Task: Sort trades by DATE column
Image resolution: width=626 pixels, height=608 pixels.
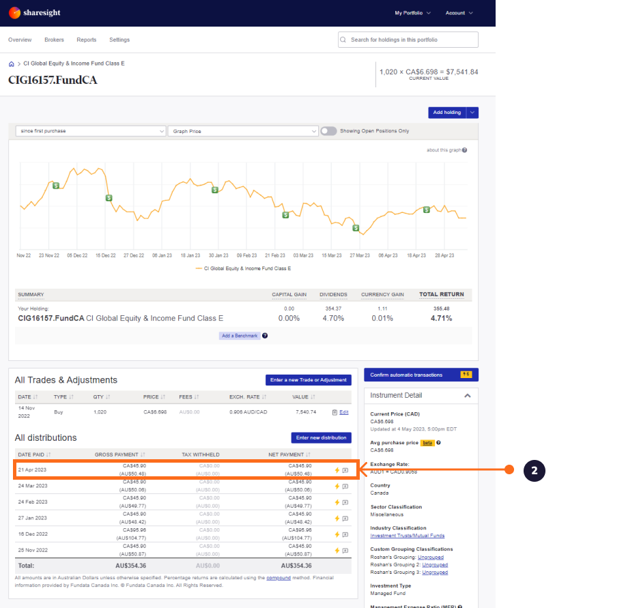Action: click(x=27, y=397)
